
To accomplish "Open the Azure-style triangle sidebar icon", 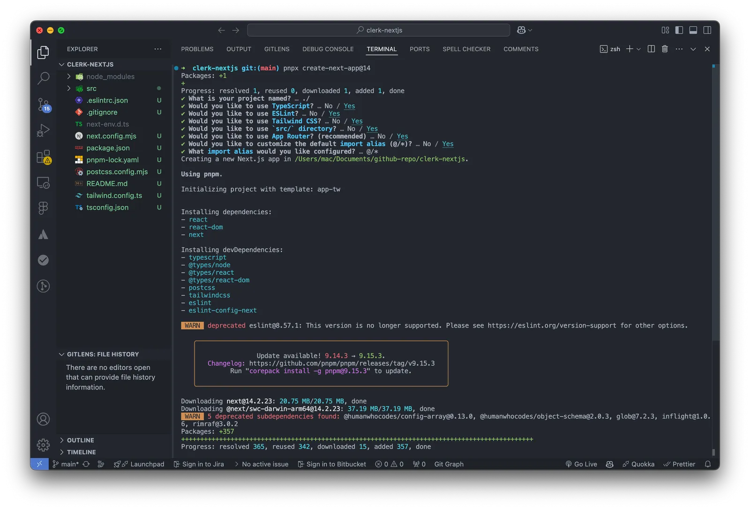I will 43,234.
